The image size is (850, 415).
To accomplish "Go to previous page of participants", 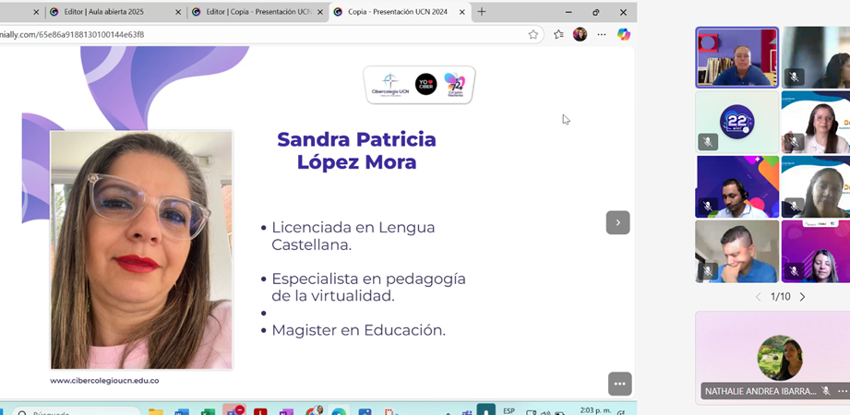I will click(x=759, y=297).
